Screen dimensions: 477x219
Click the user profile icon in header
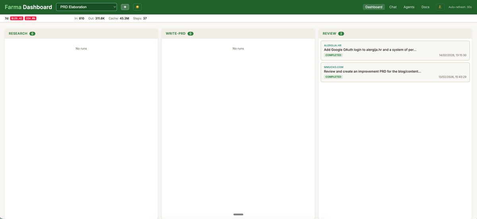coord(440,7)
